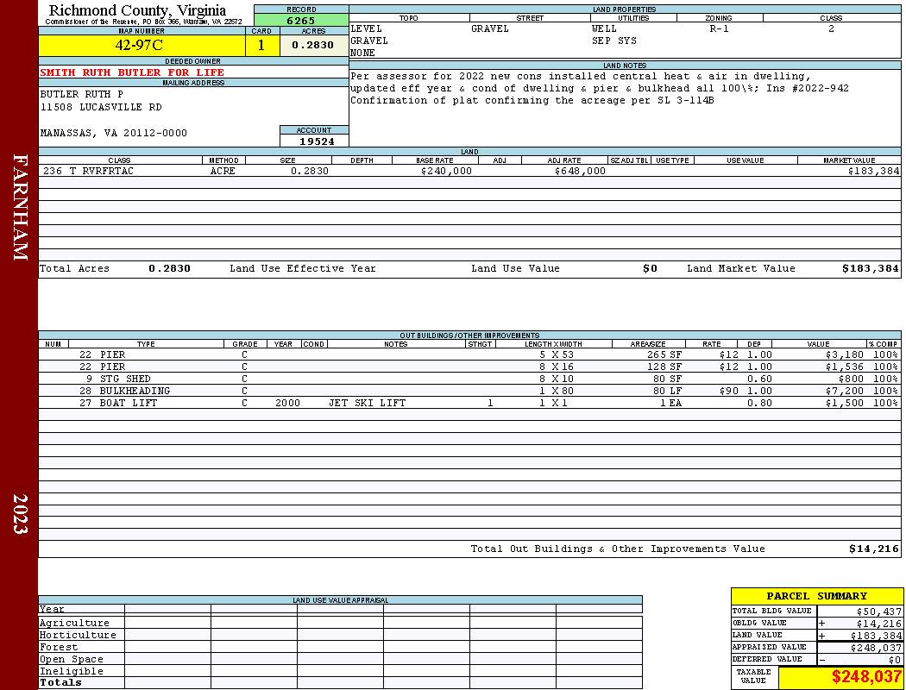This screenshot has width=906, height=690.
Task: Click the map number 42-97C
Action: tap(139, 45)
